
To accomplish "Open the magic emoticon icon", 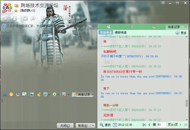I will tap(18, 94).
